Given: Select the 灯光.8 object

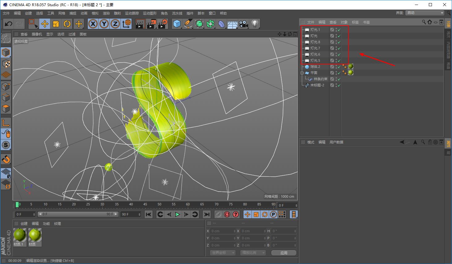Looking at the screenshot, I should pyautogui.click(x=315, y=42).
